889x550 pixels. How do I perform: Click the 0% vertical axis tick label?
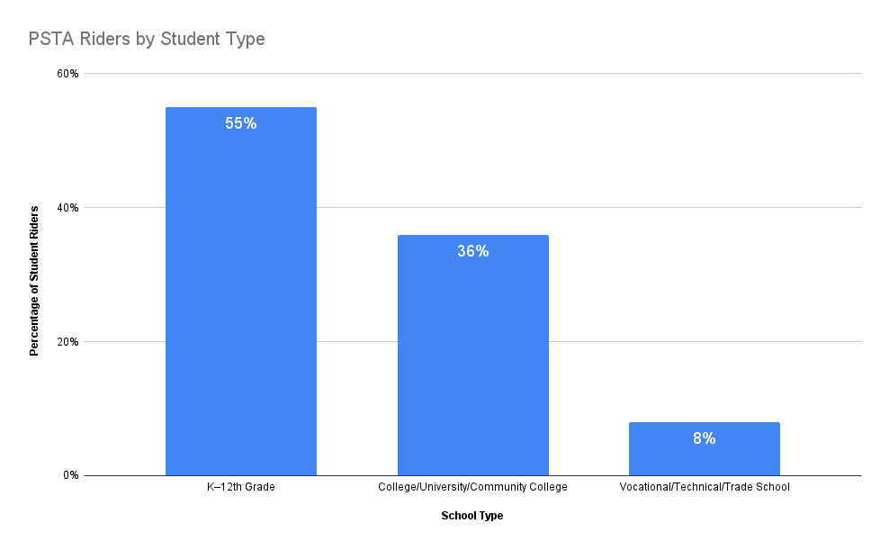click(x=71, y=475)
